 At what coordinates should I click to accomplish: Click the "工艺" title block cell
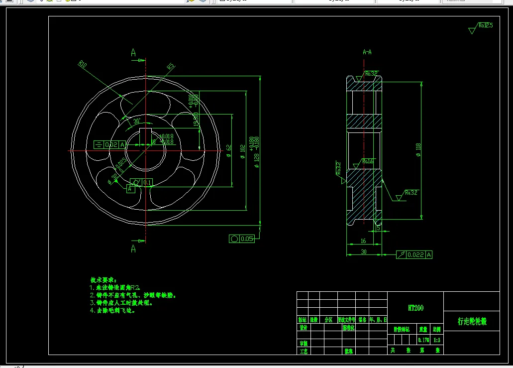pos(304,351)
